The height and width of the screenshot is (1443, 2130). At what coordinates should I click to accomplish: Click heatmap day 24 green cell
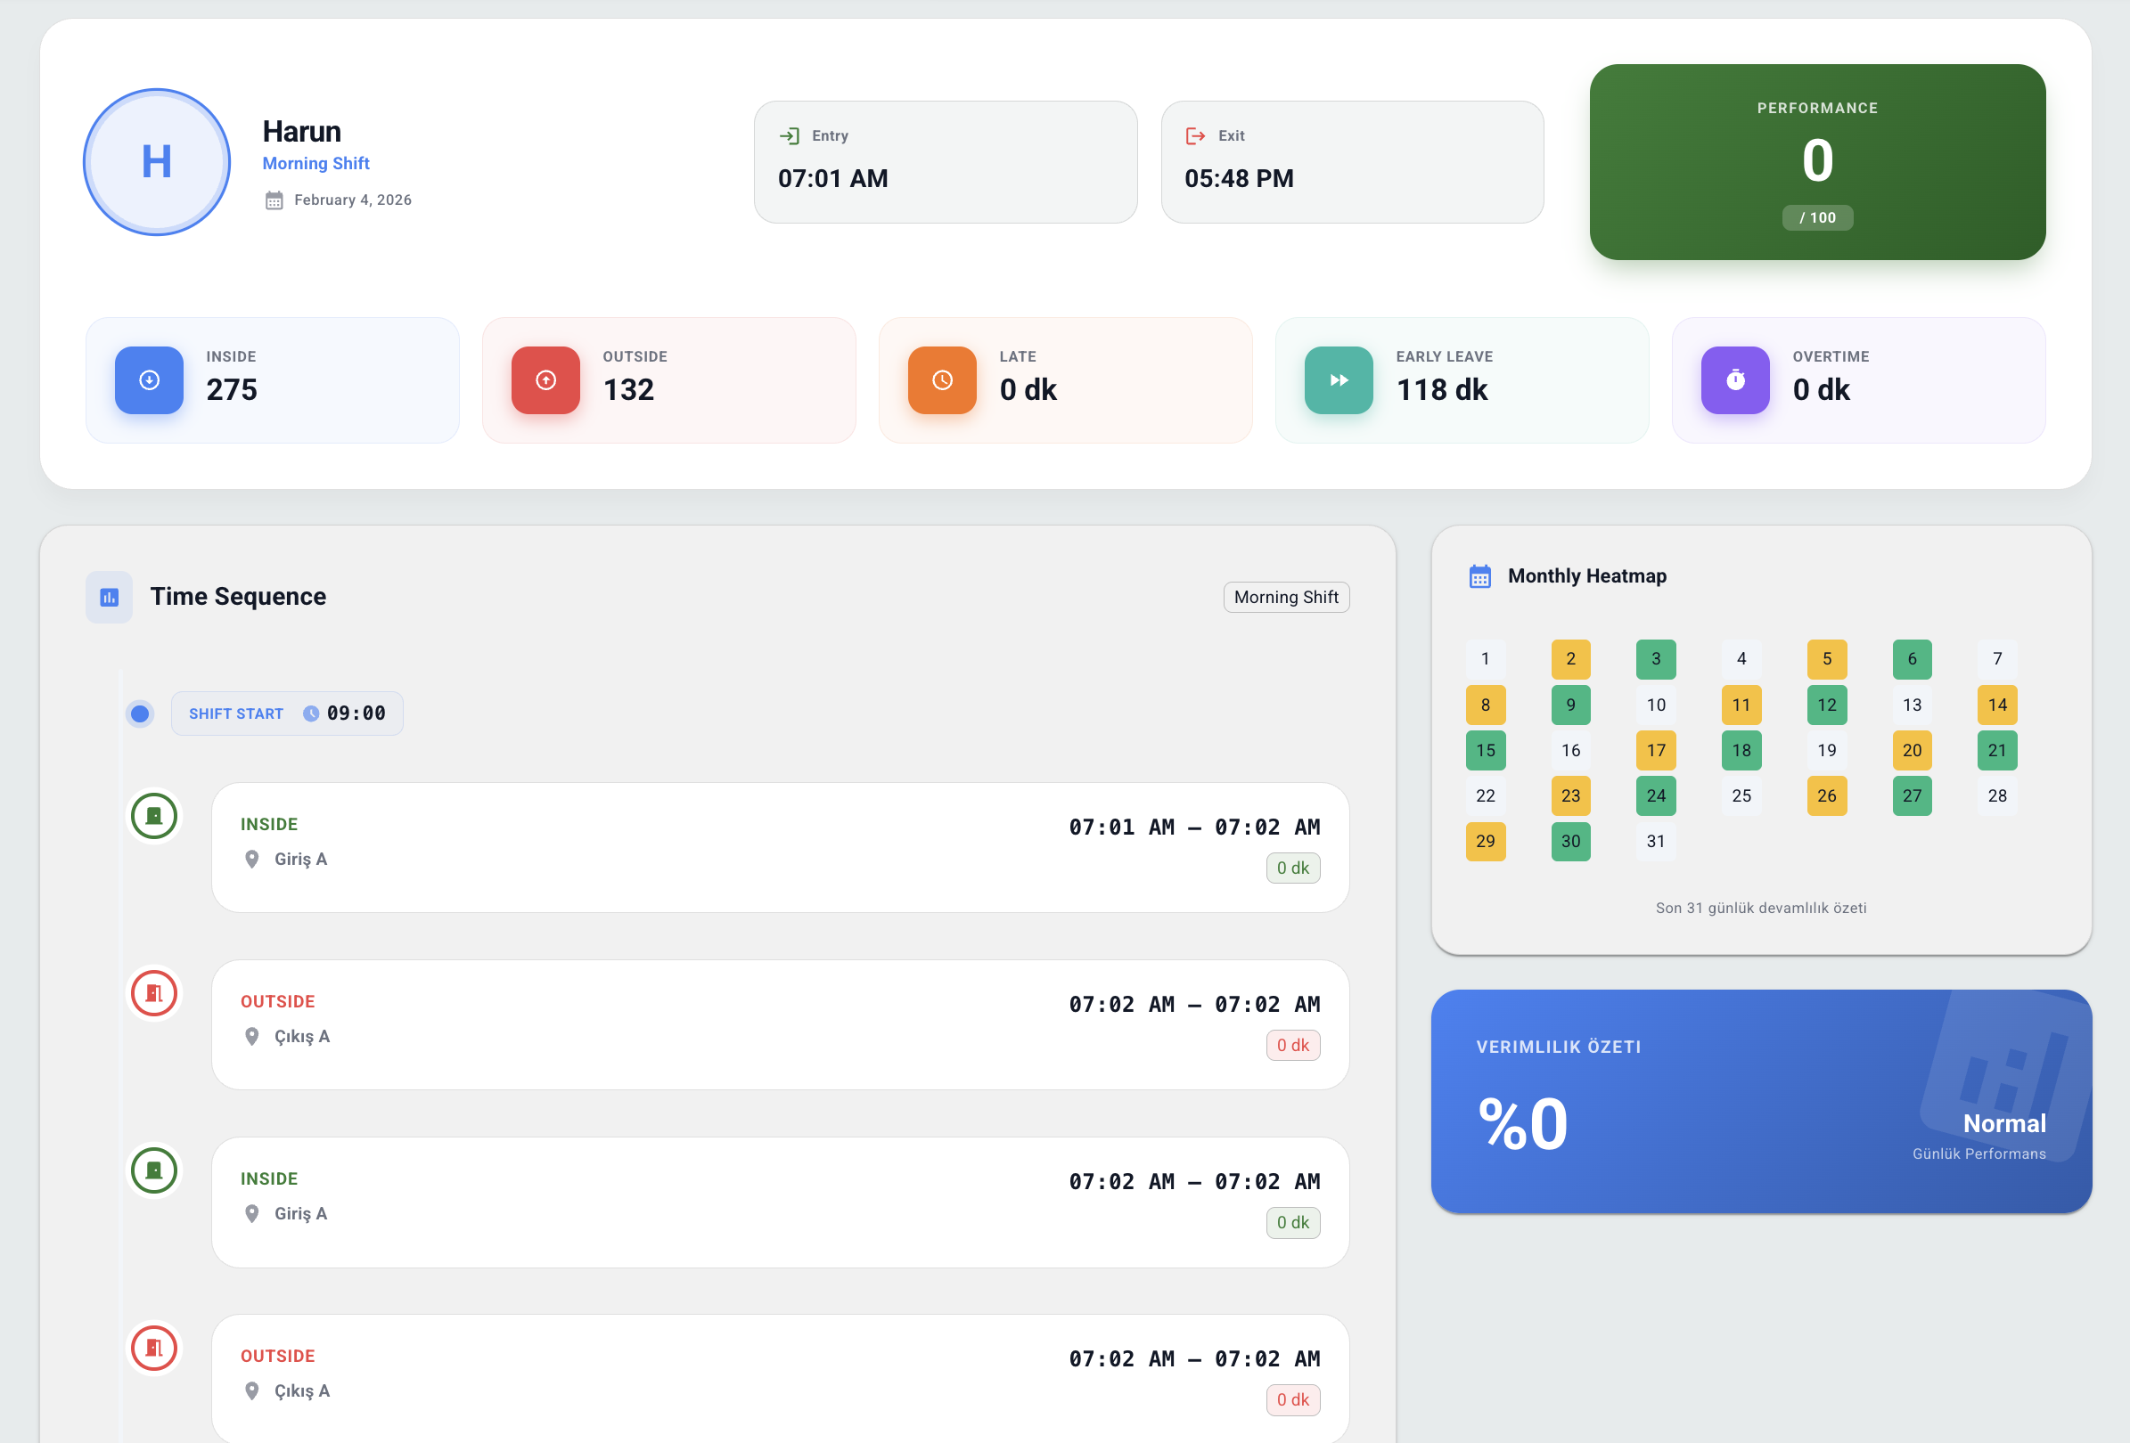point(1655,795)
